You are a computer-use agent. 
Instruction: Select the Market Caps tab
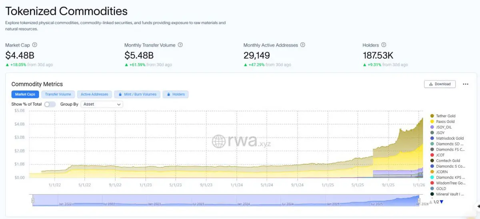pyautogui.click(x=25, y=94)
